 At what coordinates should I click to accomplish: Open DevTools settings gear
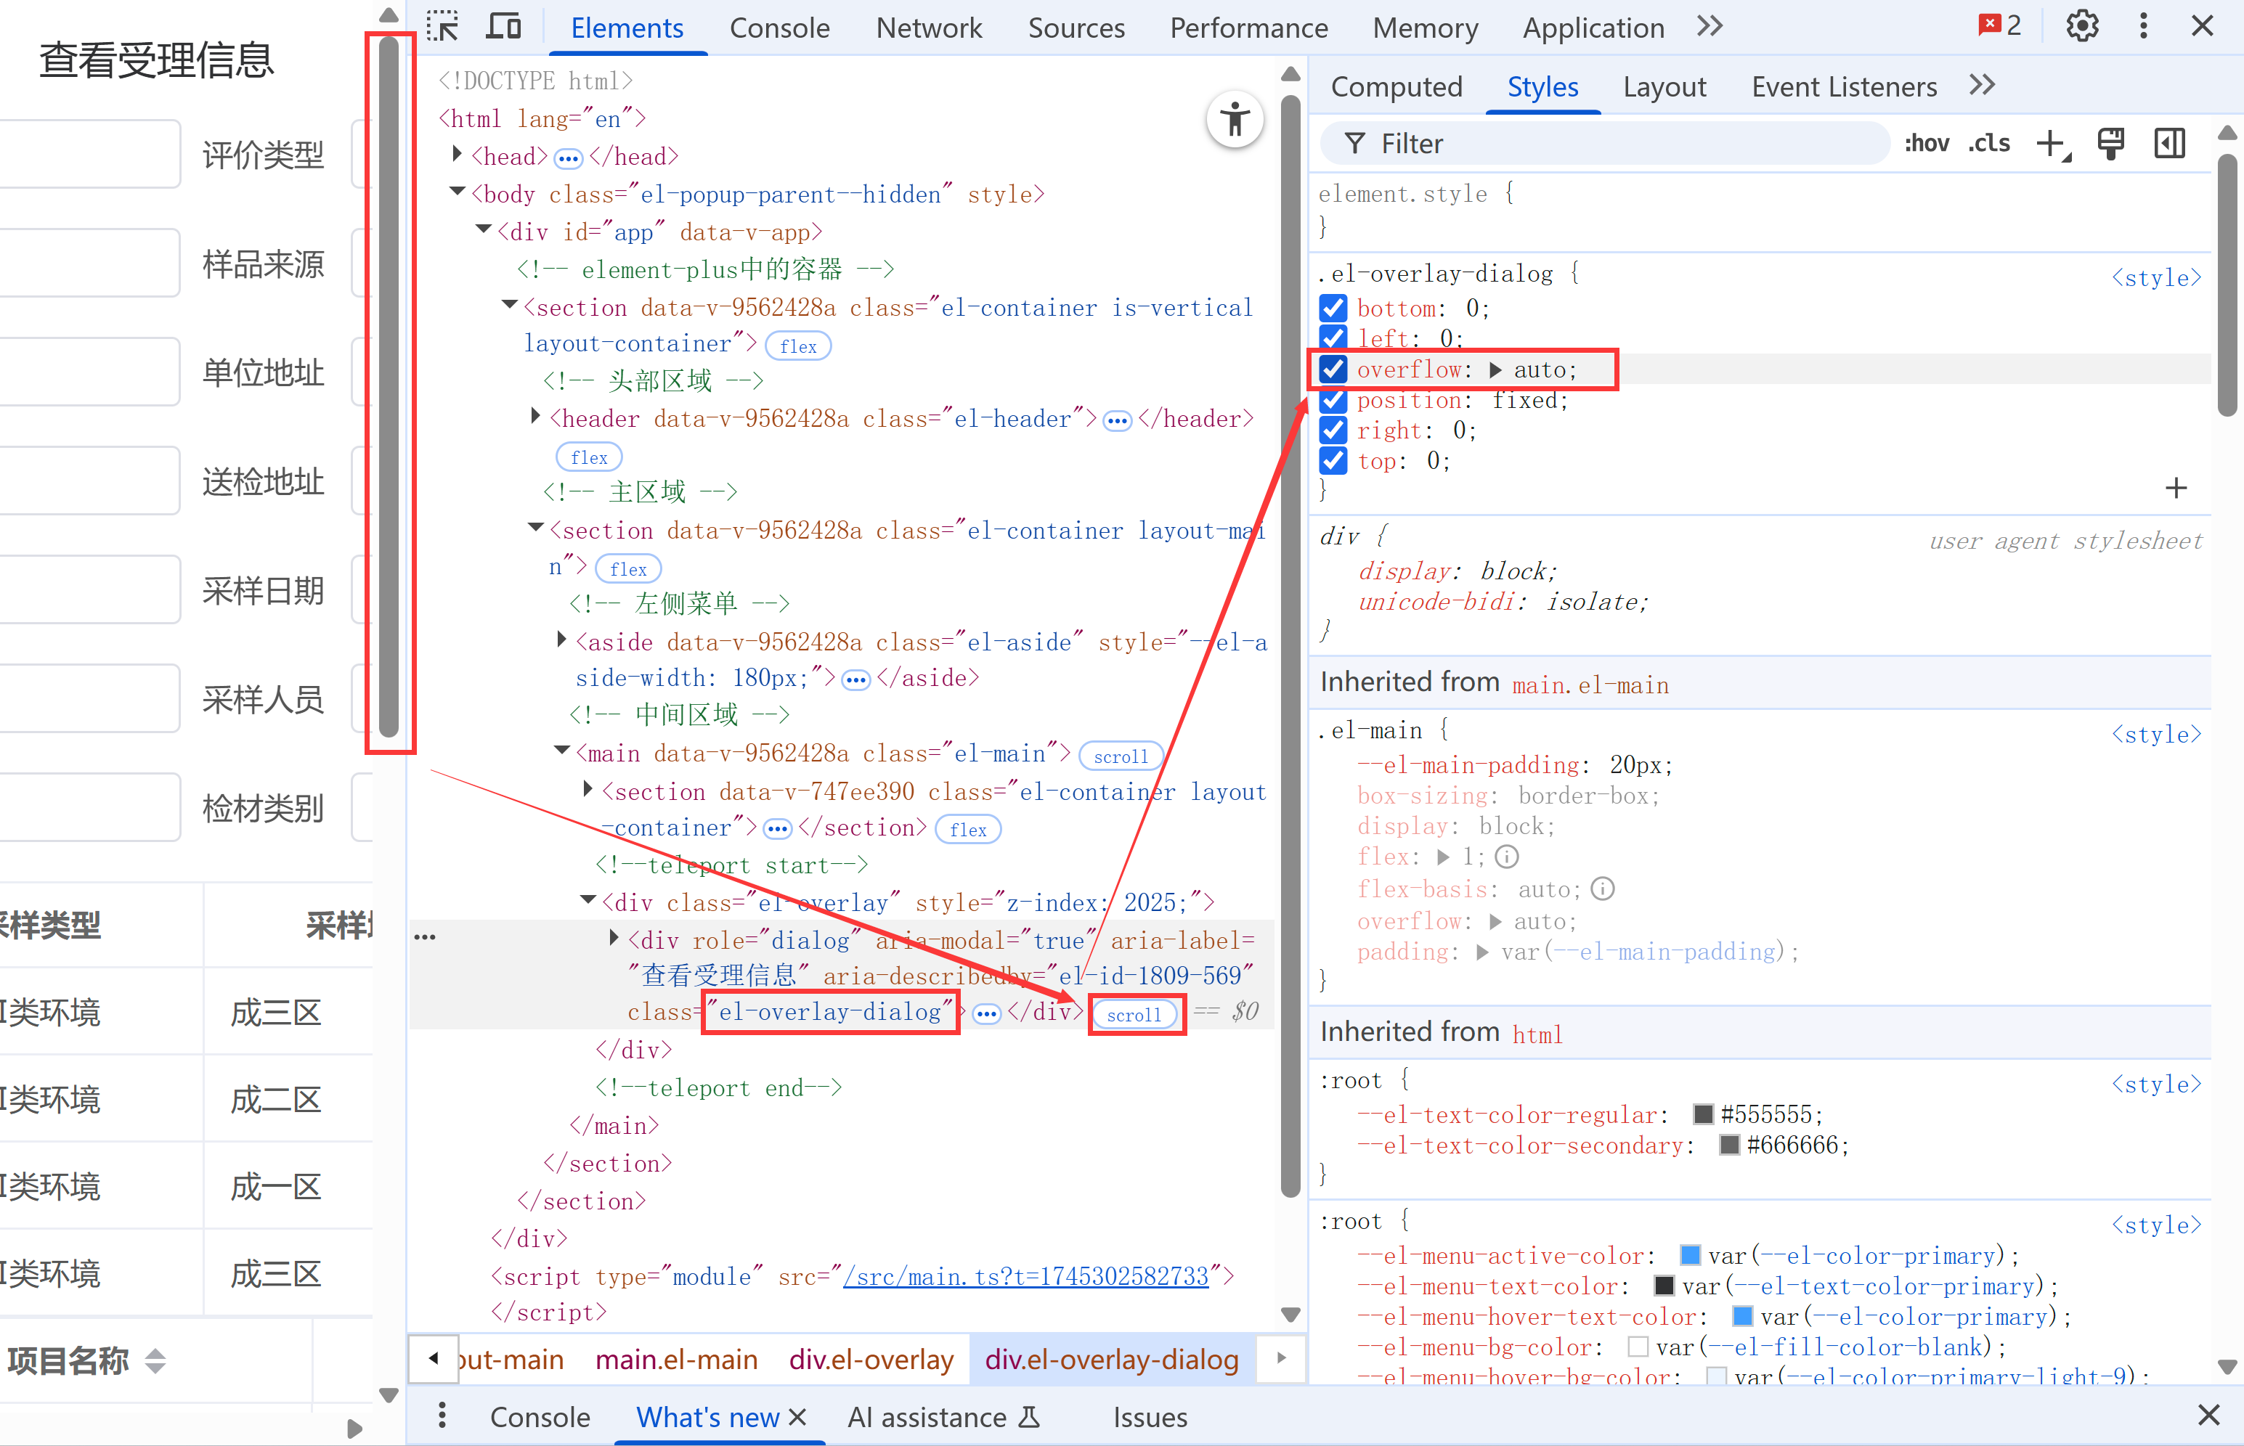tap(2081, 26)
